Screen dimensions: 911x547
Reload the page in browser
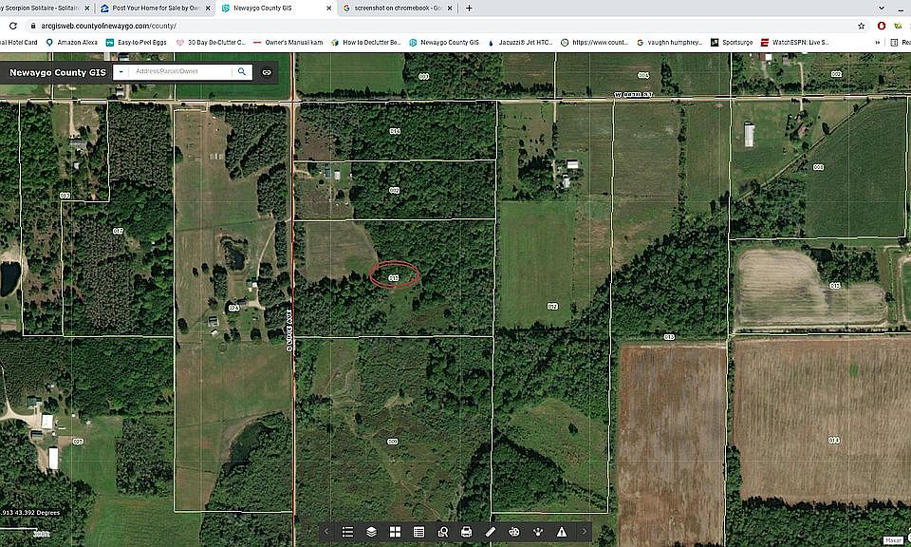(x=12, y=26)
